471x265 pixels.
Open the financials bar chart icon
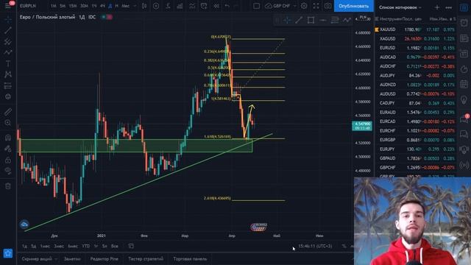180,6
